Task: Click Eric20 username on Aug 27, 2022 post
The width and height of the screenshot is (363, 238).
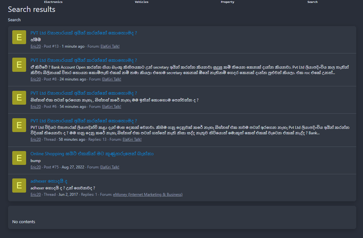Action: click(36, 167)
